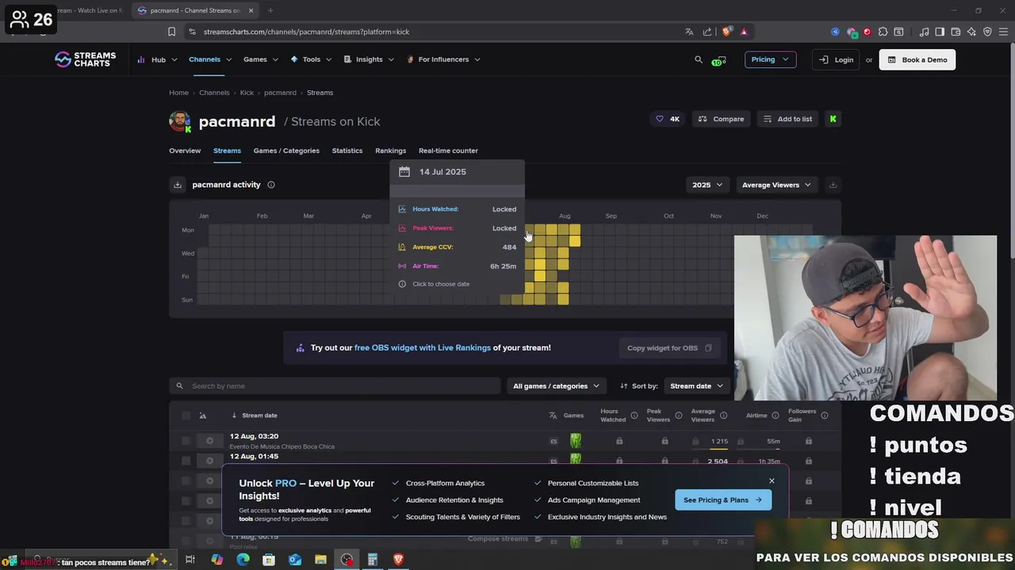1015x570 pixels.
Task: Go to Kick in breadcrumb
Action: click(x=247, y=93)
